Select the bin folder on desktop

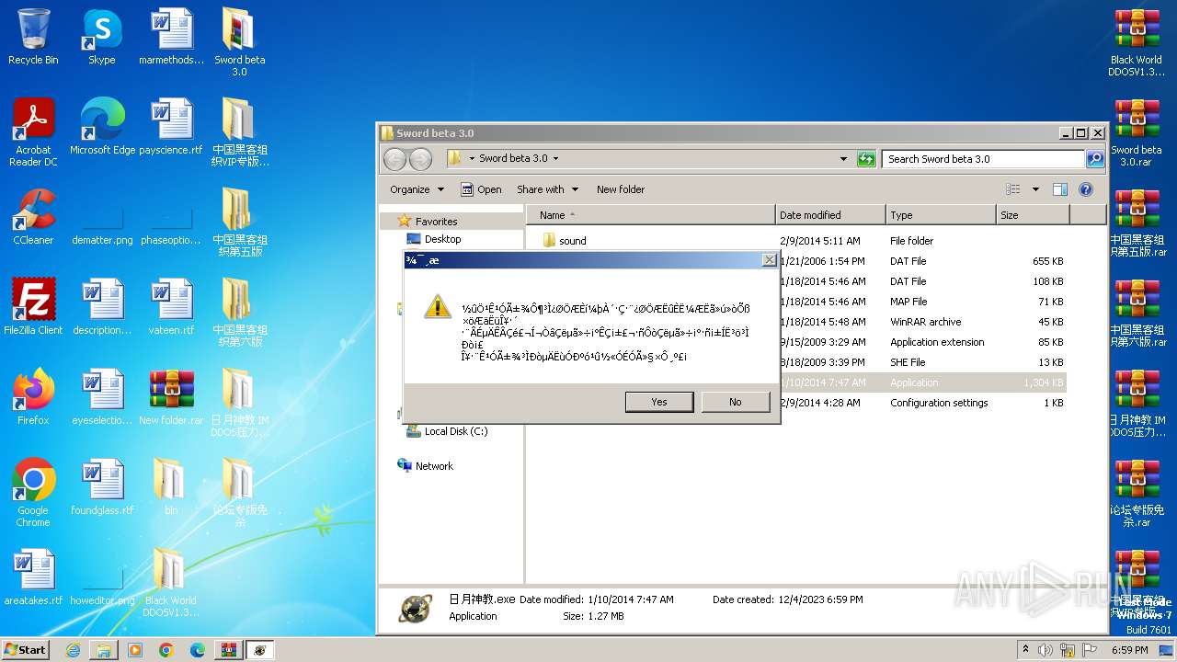tap(171, 487)
